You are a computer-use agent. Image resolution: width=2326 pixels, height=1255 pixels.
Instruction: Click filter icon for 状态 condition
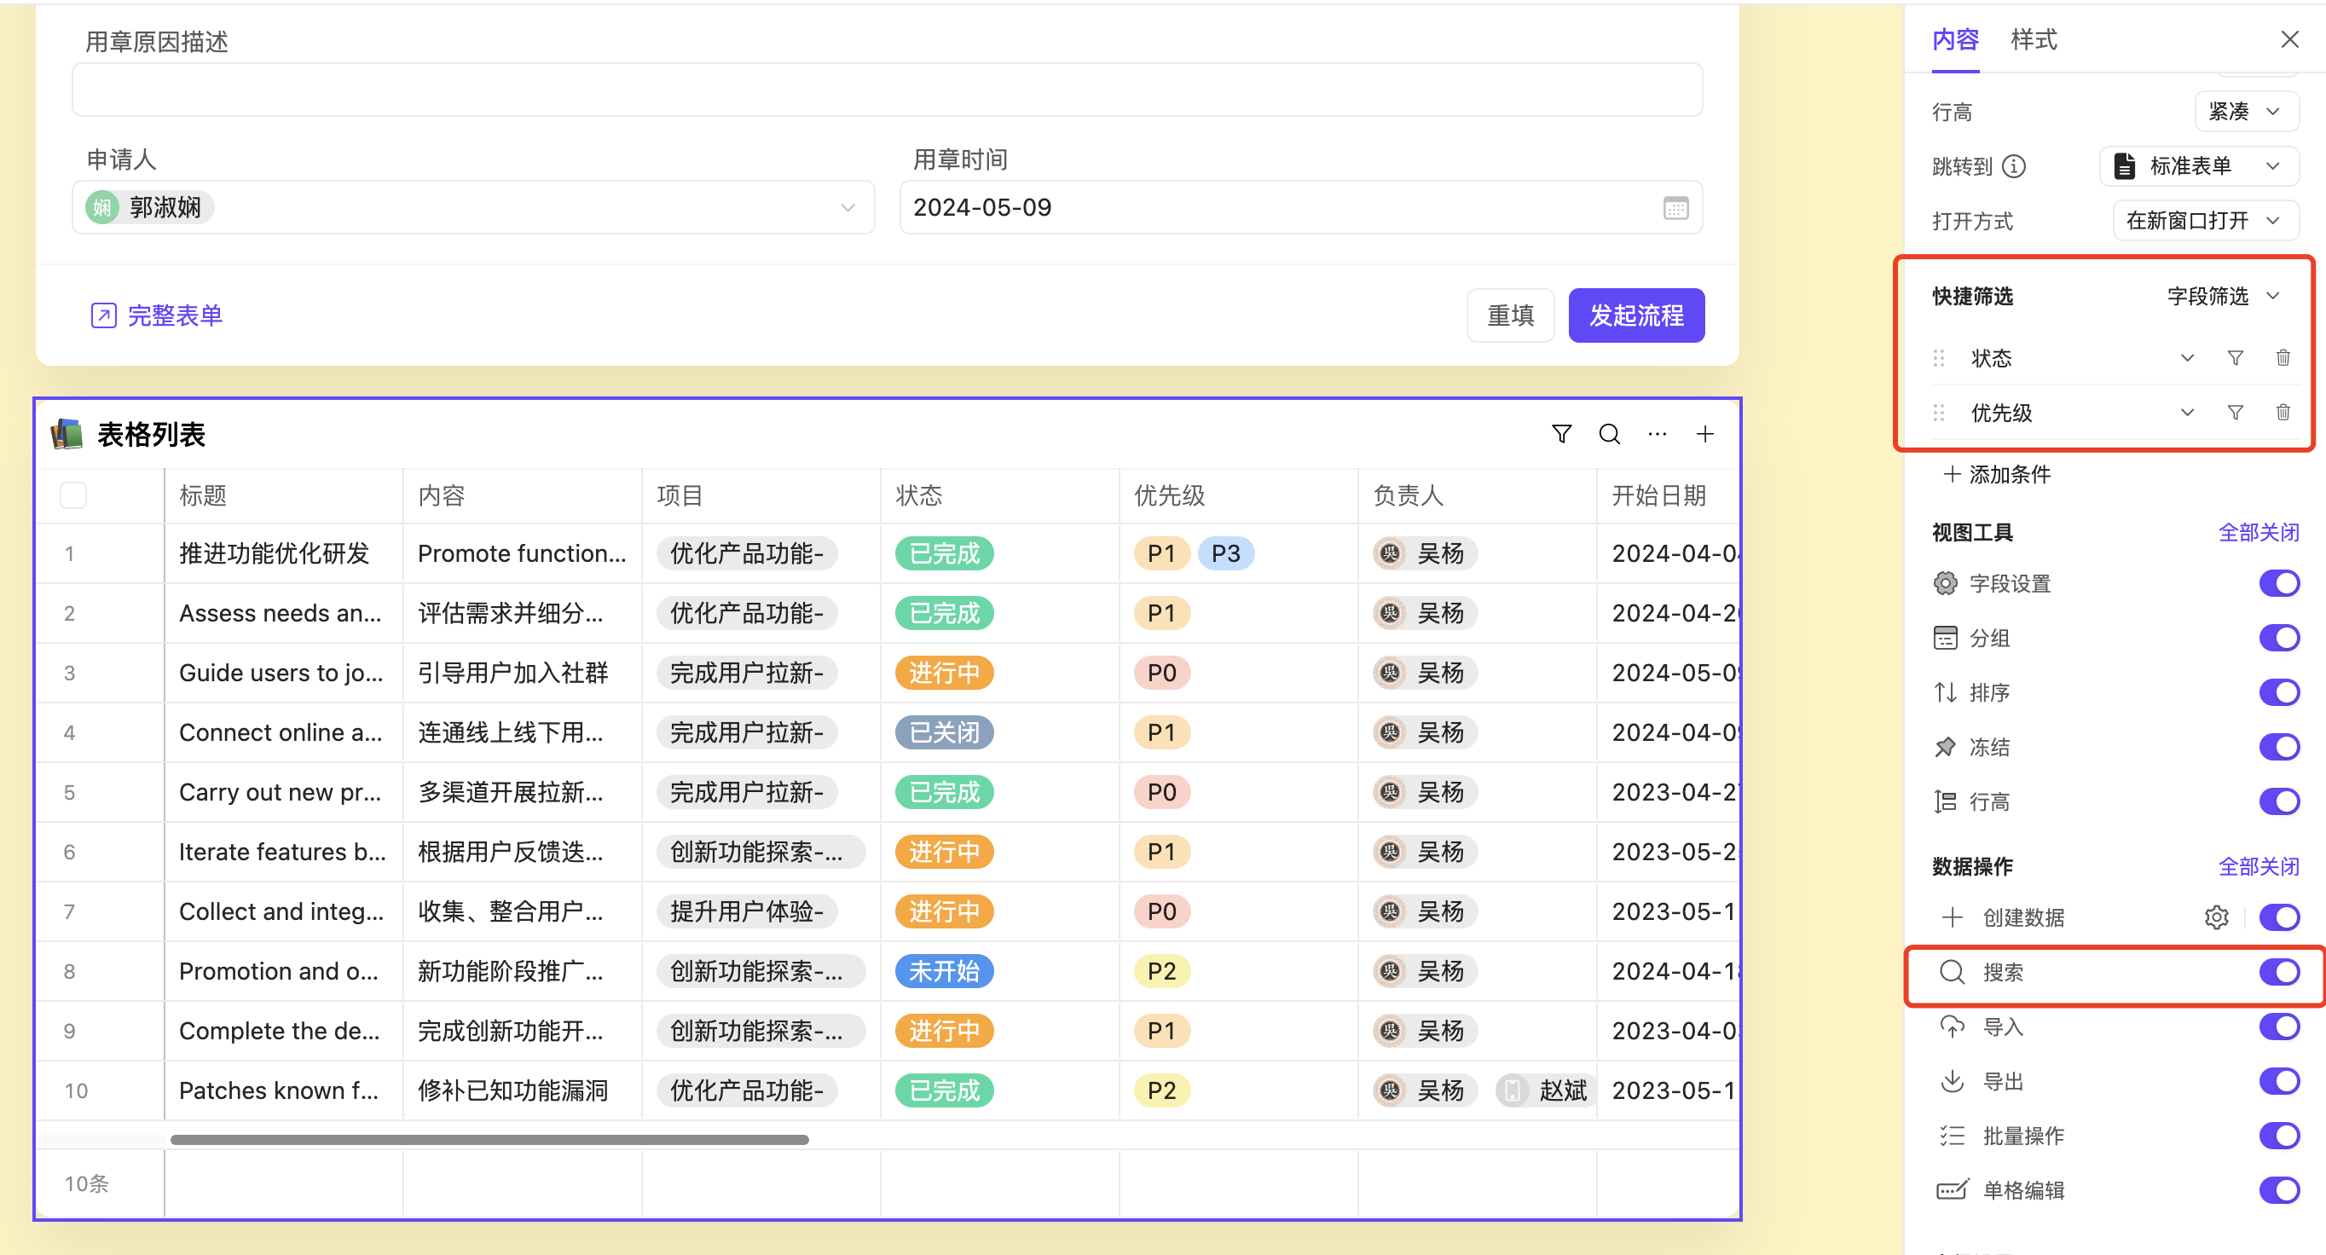(x=2235, y=357)
